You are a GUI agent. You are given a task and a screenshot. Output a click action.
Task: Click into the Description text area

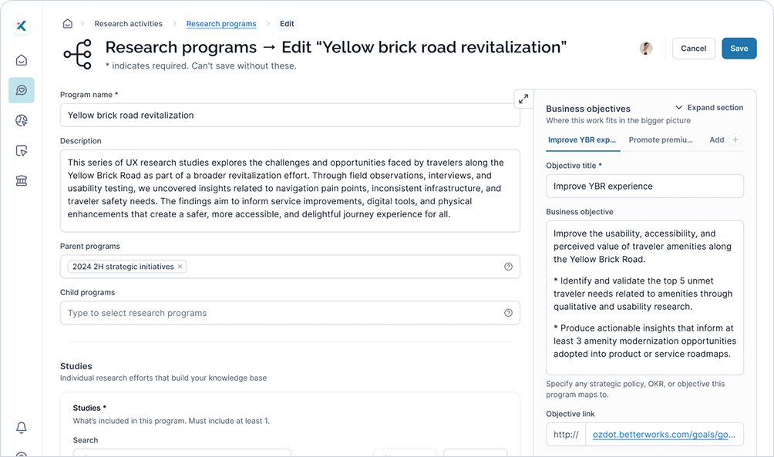pos(290,191)
